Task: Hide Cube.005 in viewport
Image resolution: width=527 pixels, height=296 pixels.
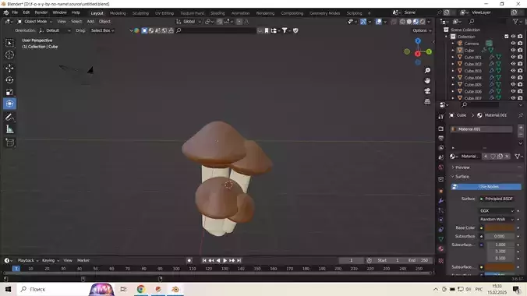Action: tap(513, 84)
